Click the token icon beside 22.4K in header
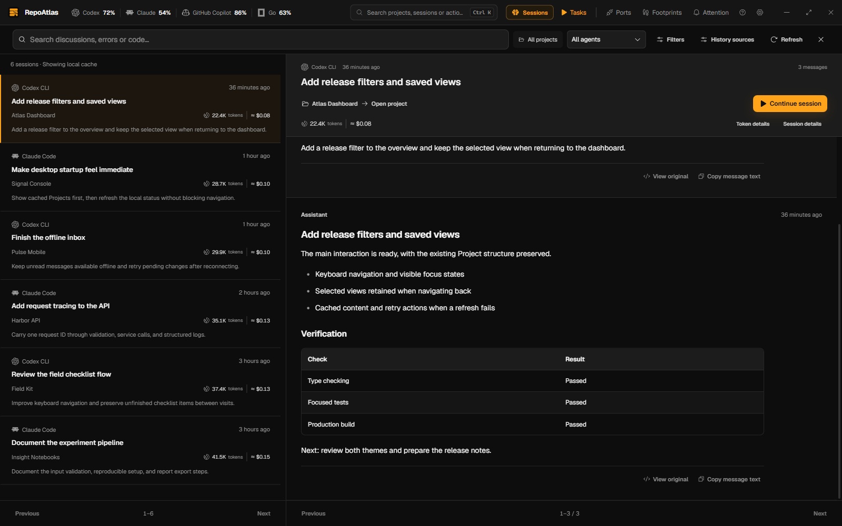The width and height of the screenshot is (842, 526). 304,124
